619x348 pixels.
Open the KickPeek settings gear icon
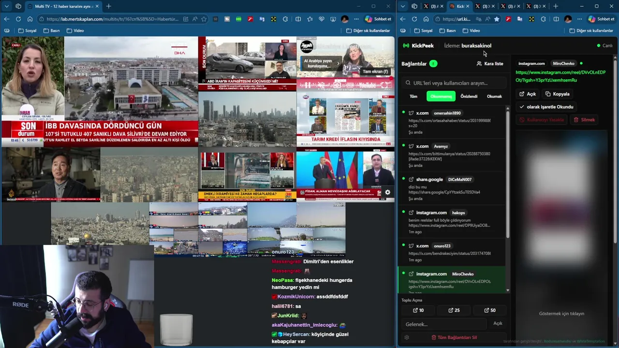pyautogui.click(x=407, y=337)
